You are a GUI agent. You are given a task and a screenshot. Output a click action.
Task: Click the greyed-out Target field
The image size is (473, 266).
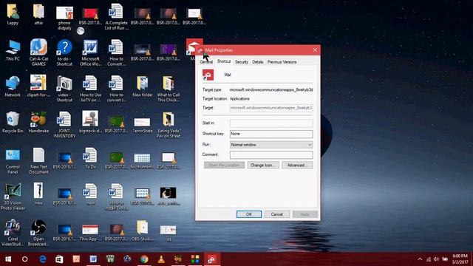(271, 108)
